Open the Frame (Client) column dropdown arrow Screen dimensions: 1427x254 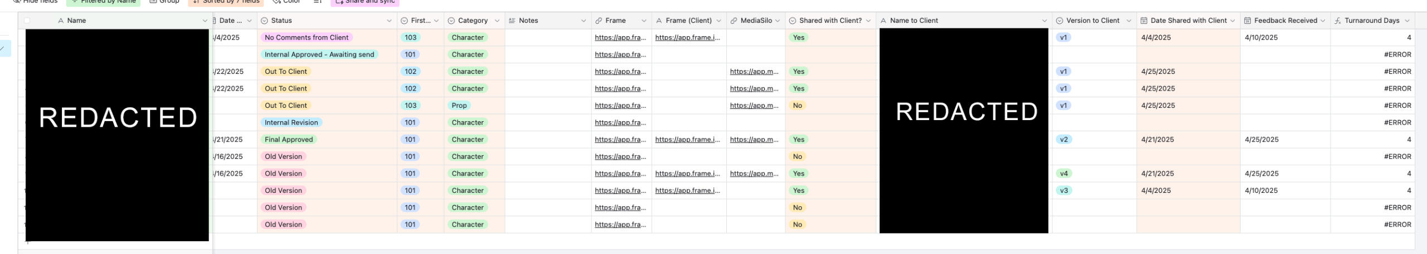pyautogui.click(x=719, y=21)
